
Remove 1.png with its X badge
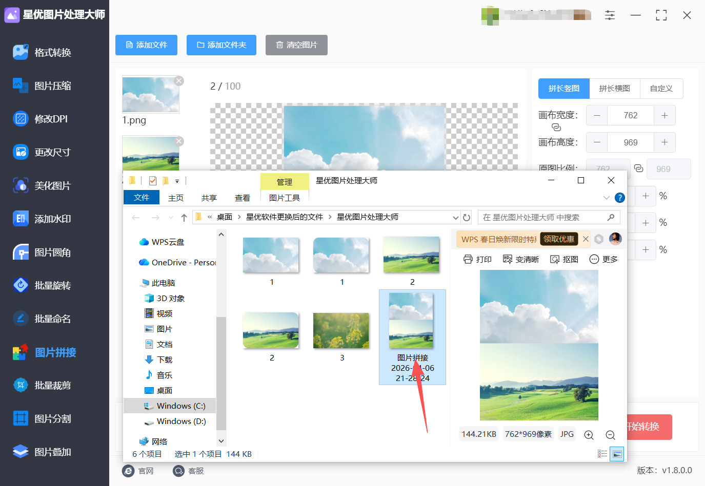[179, 81]
